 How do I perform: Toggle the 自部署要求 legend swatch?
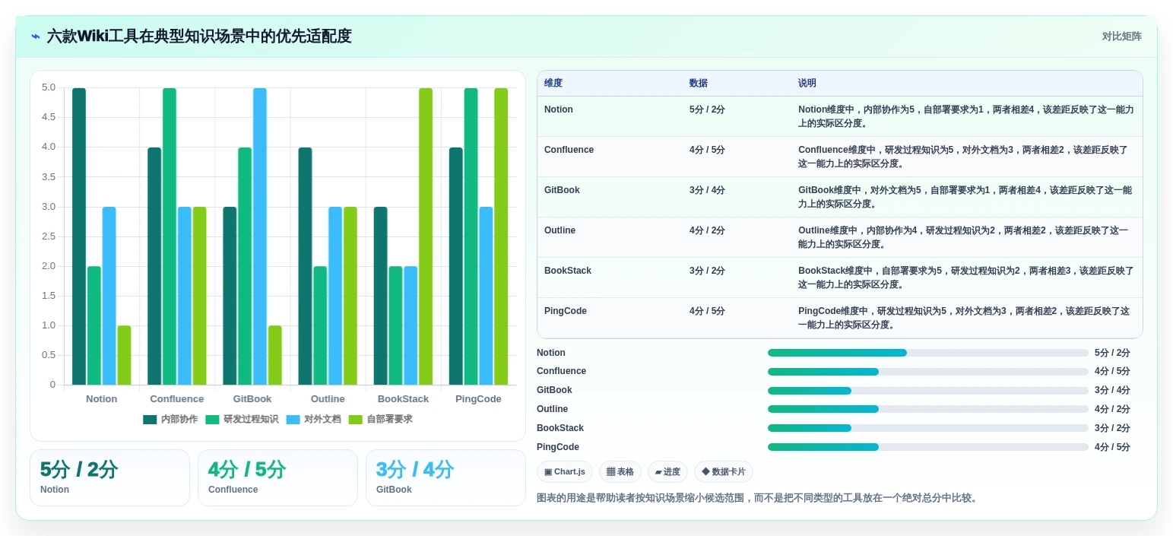pos(355,420)
